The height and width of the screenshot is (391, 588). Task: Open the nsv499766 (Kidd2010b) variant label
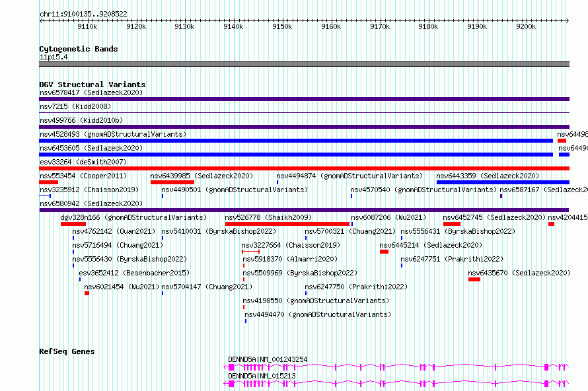[x=81, y=120]
